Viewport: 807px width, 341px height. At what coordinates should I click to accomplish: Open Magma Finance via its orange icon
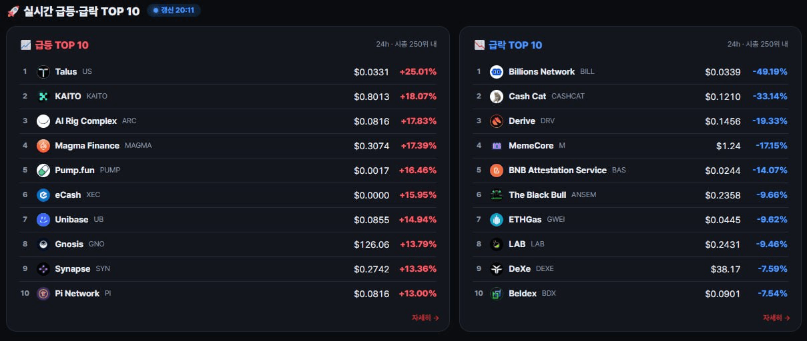coord(43,146)
